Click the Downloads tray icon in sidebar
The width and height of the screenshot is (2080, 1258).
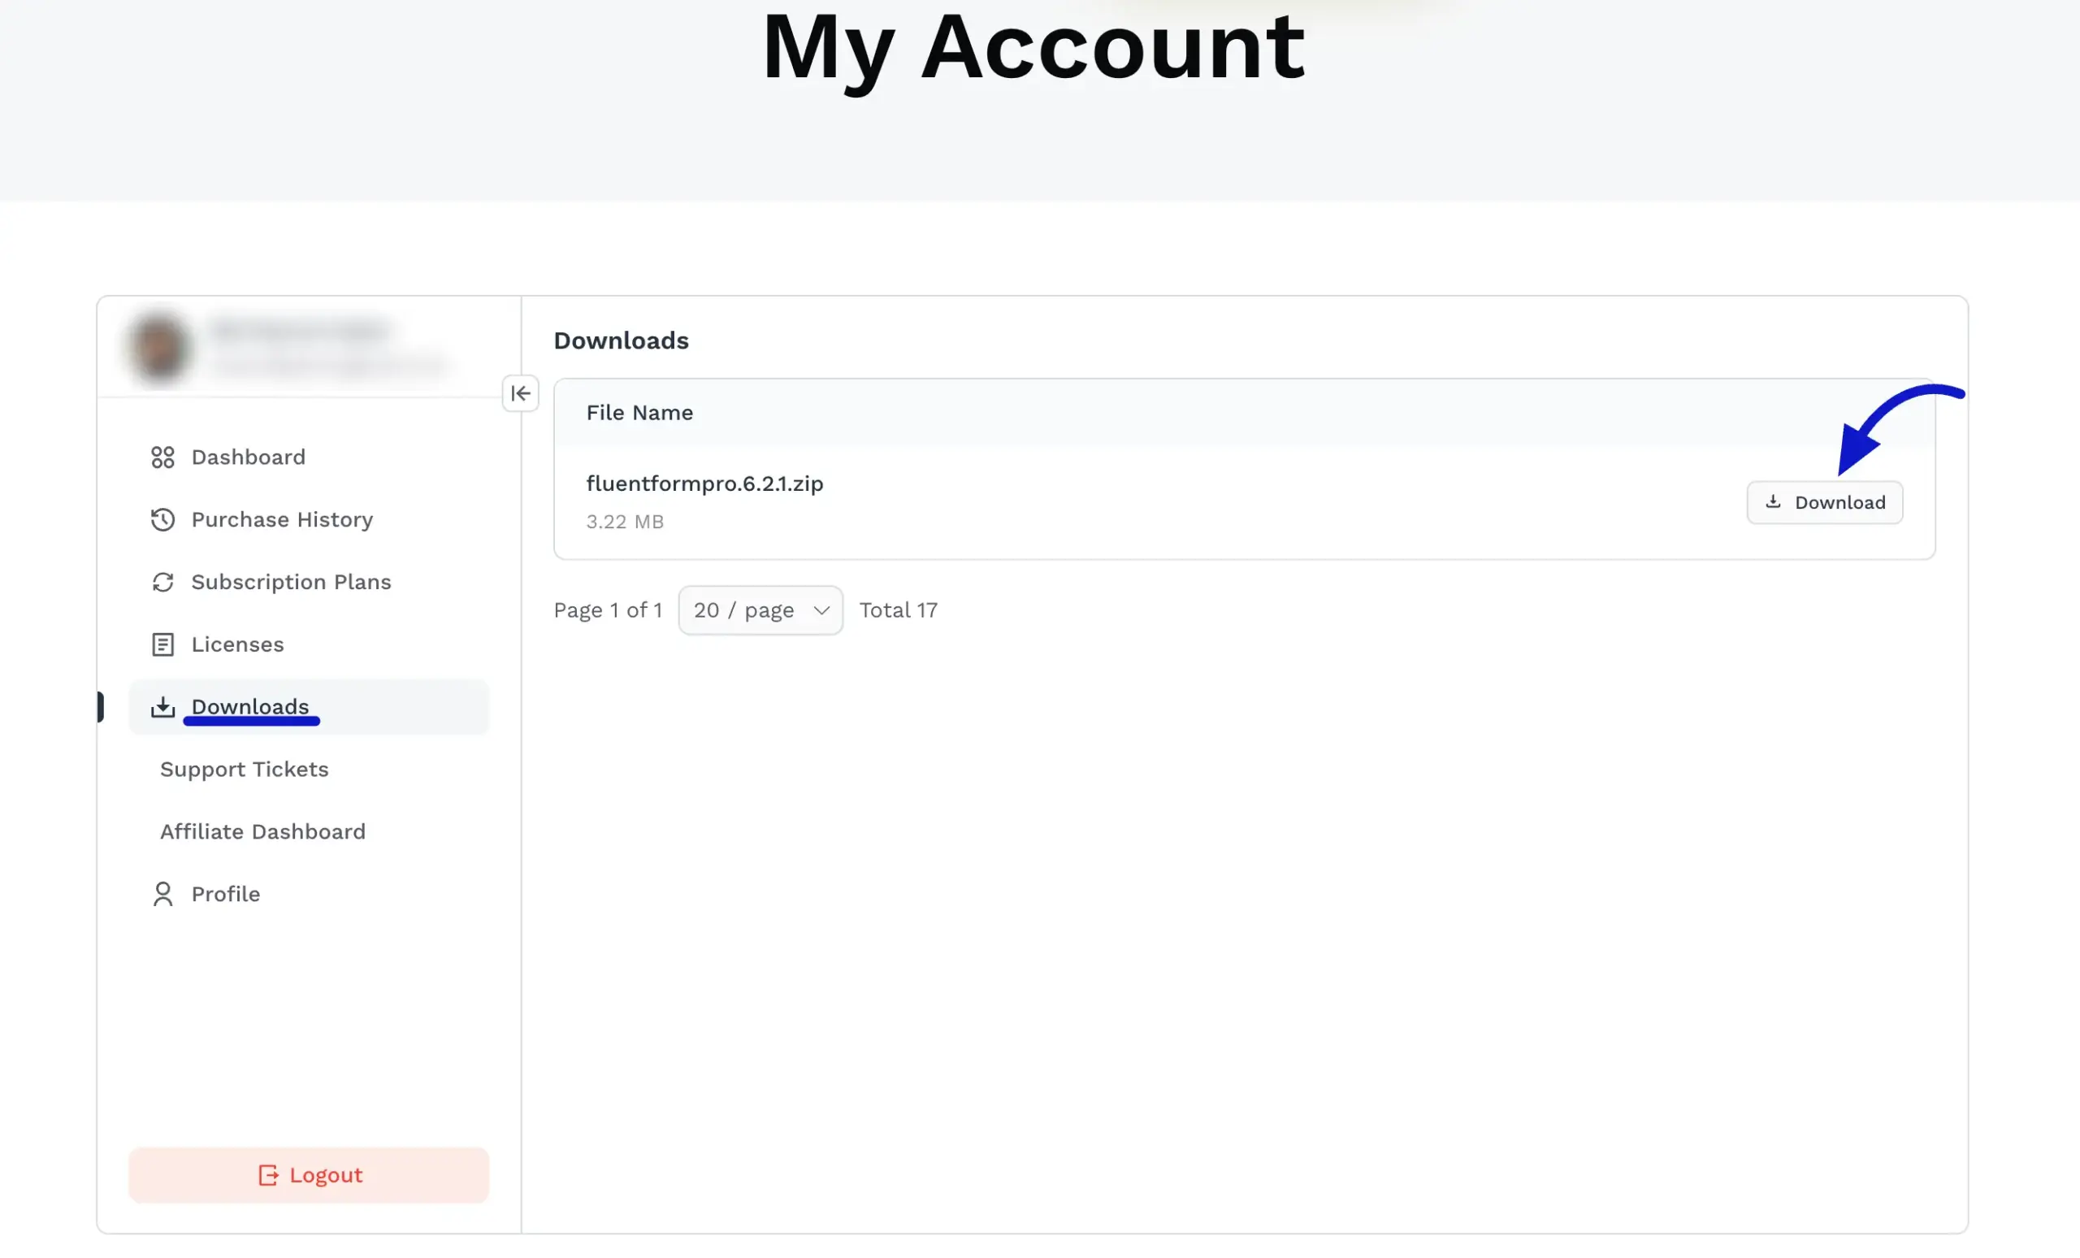click(163, 707)
